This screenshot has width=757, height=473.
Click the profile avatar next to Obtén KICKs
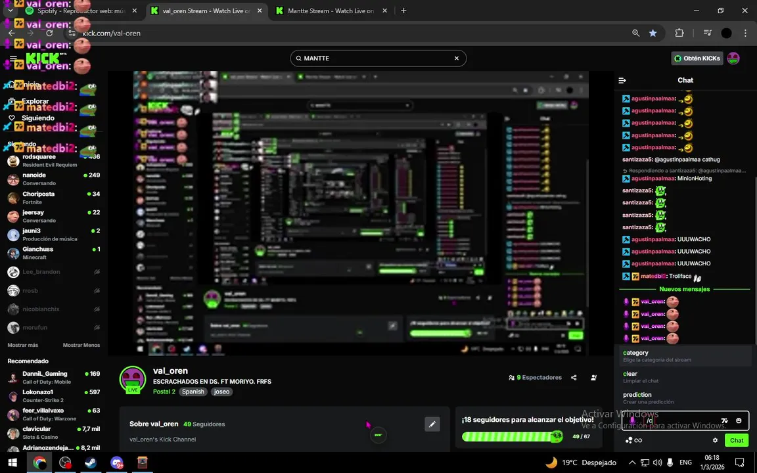[733, 58]
